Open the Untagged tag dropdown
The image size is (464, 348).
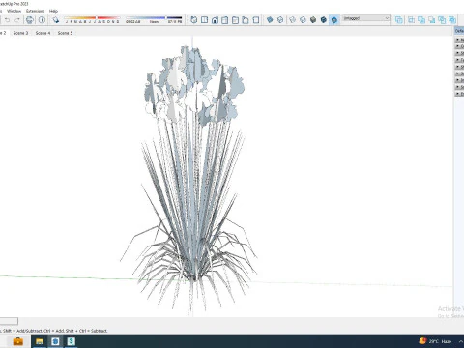(x=366, y=18)
